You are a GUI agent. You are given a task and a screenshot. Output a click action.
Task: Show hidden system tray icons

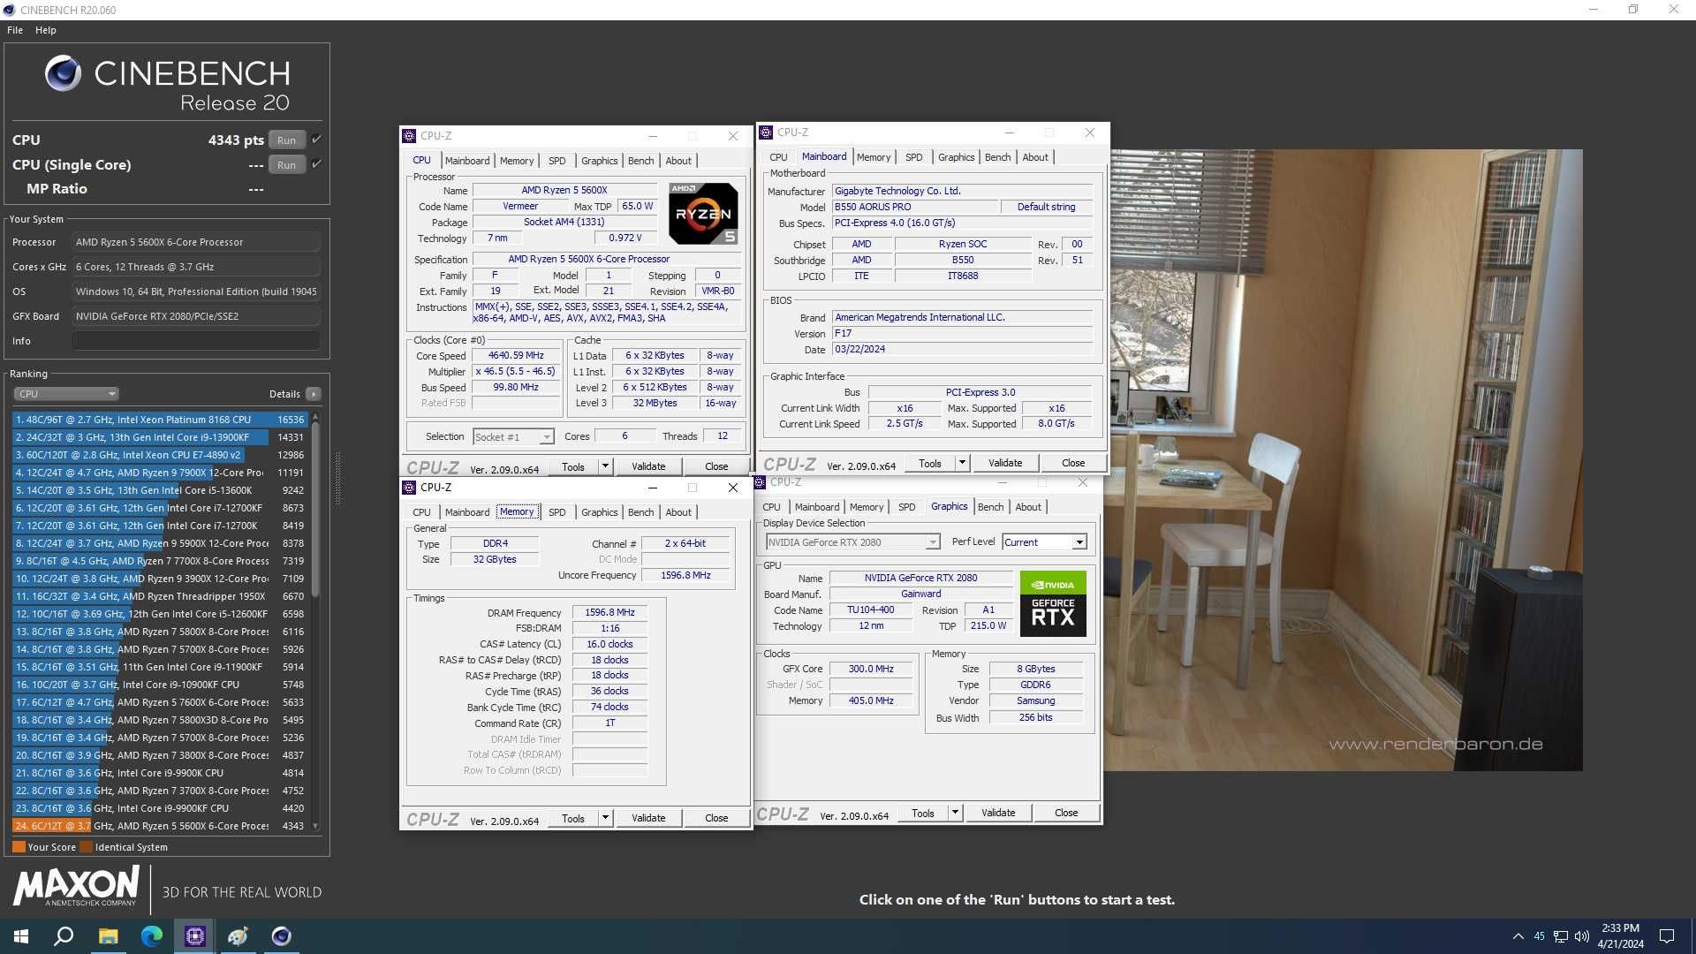[1518, 936]
